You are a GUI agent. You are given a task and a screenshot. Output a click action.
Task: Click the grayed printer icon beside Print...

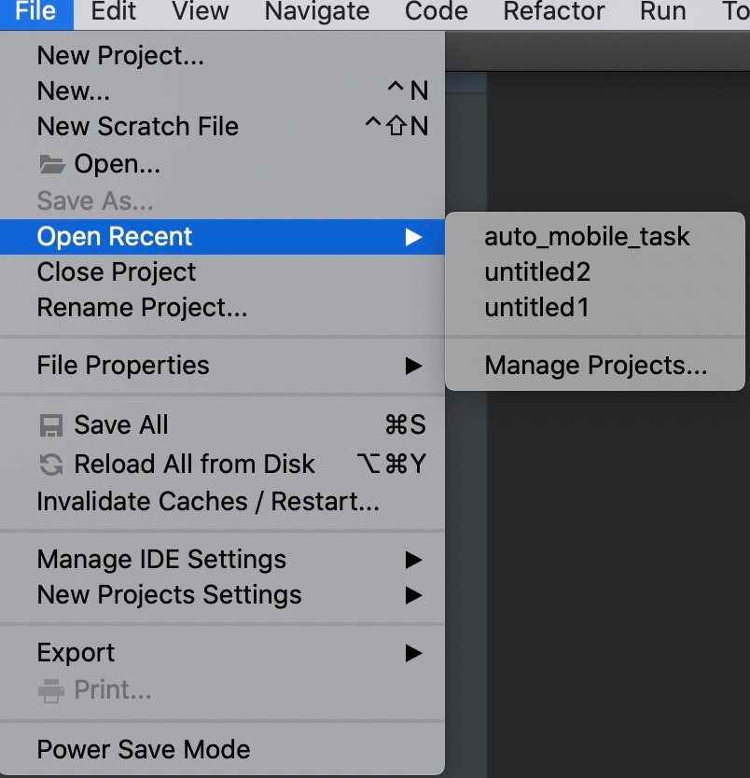coord(51,690)
